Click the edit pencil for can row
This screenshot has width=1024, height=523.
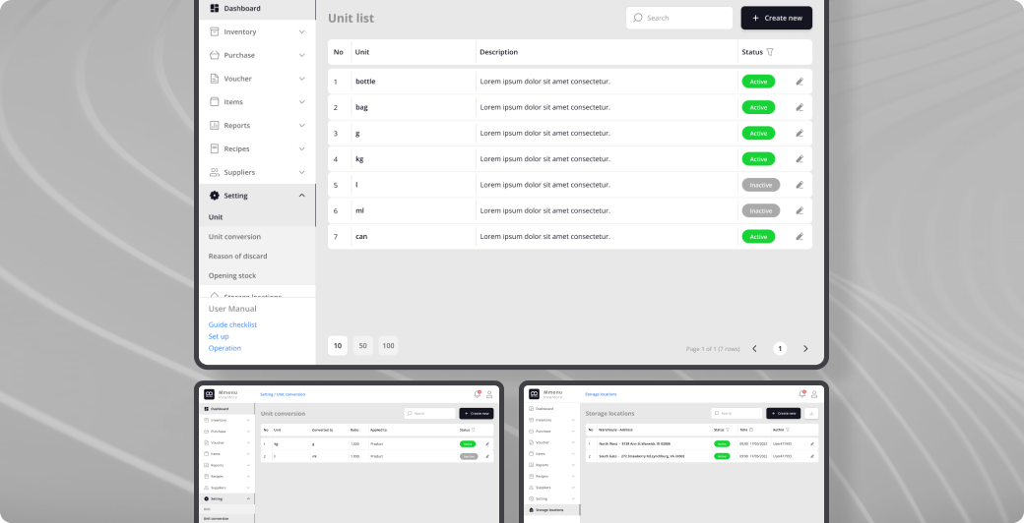[800, 237]
